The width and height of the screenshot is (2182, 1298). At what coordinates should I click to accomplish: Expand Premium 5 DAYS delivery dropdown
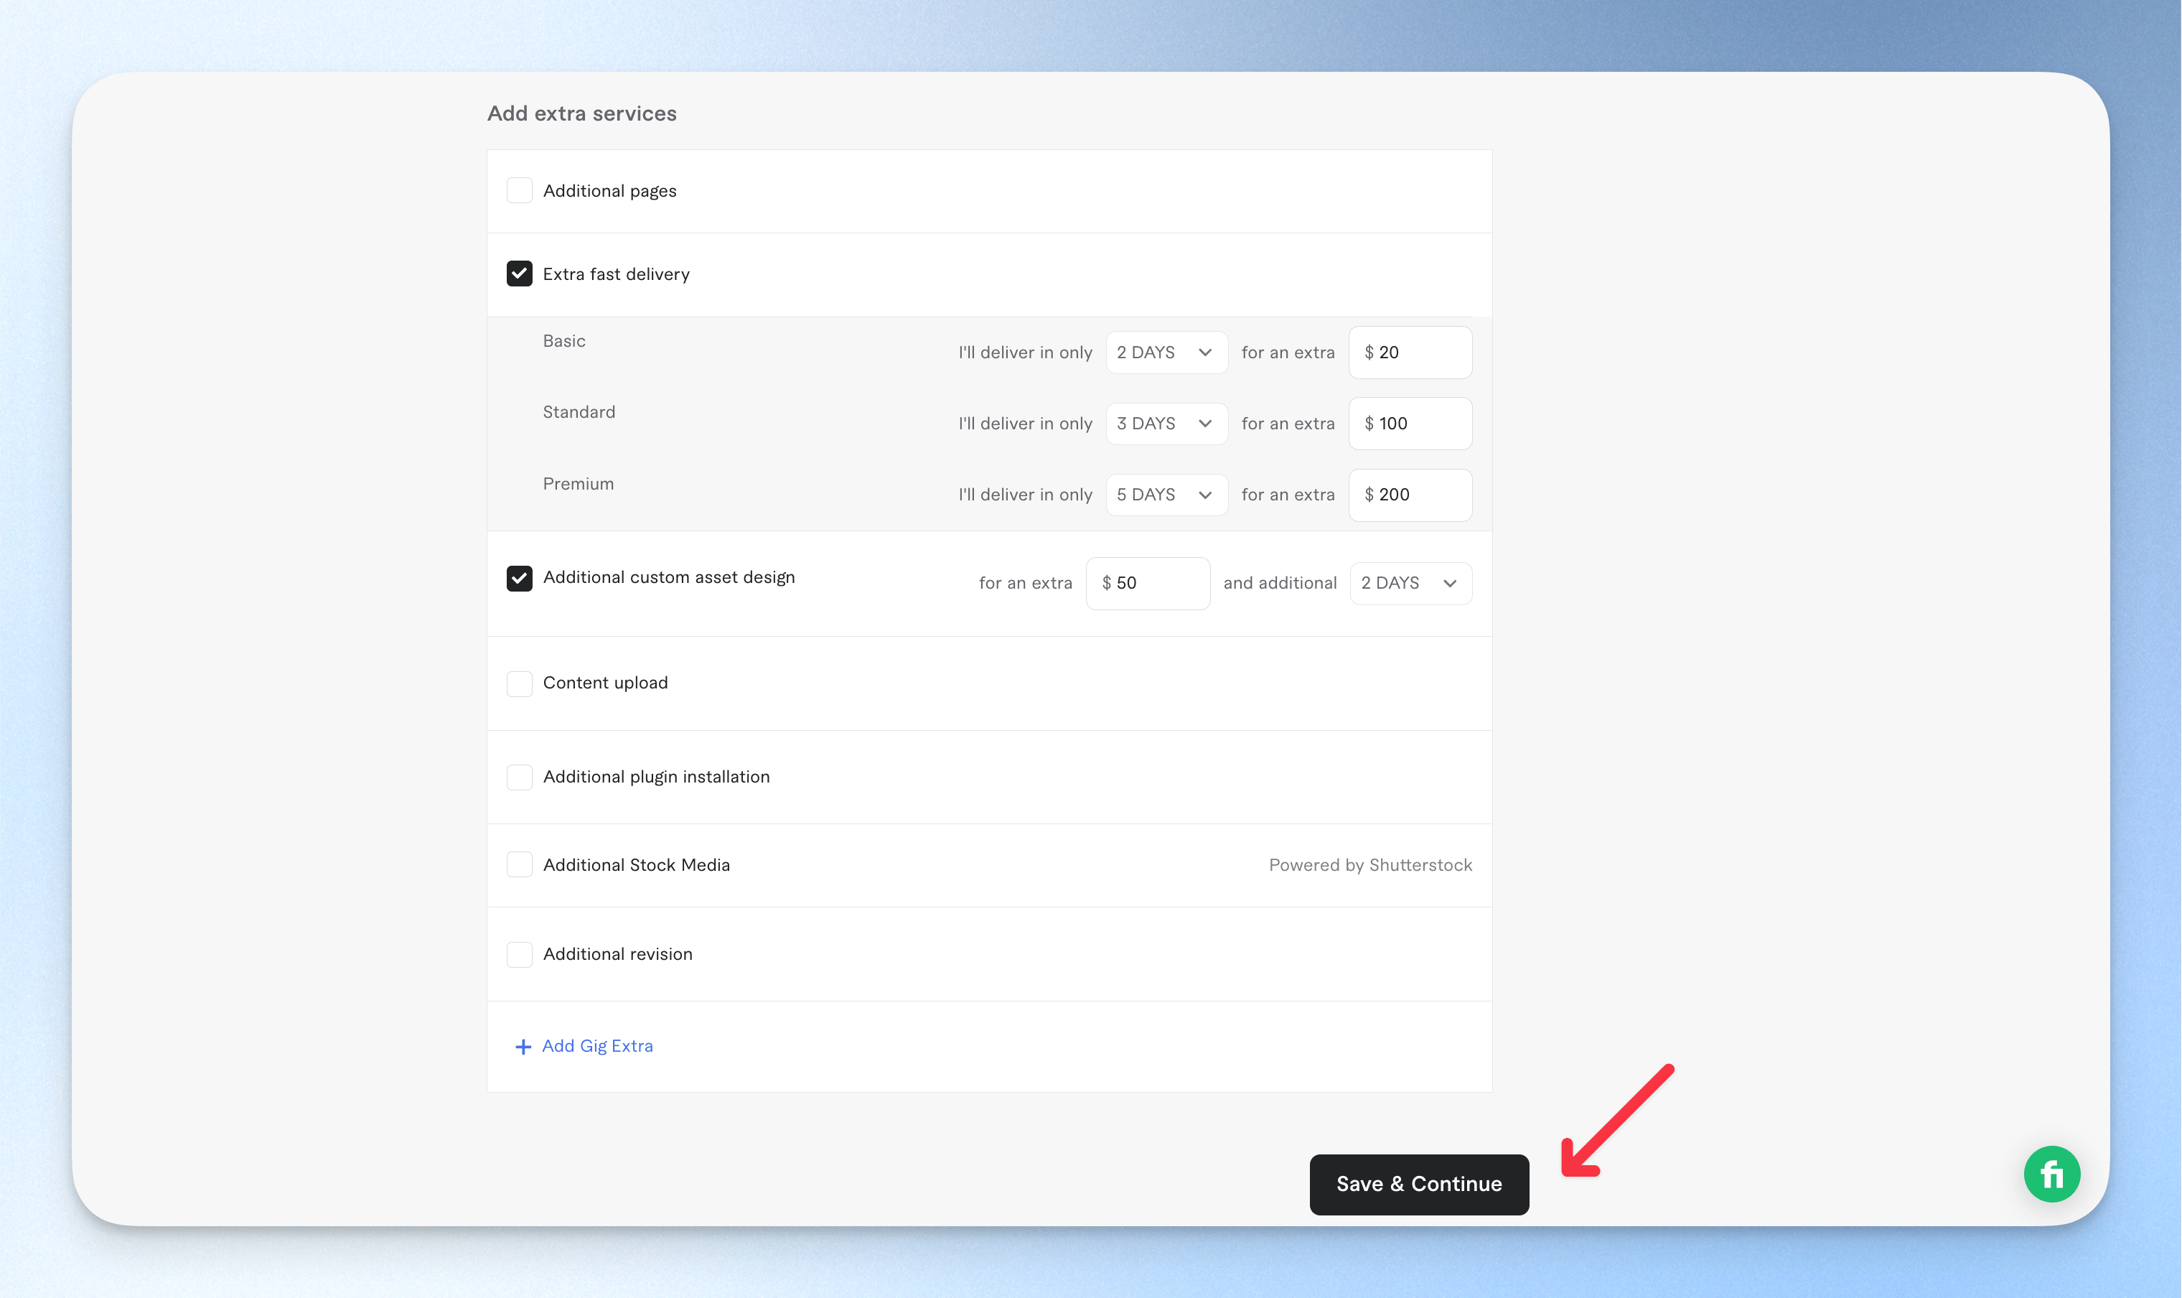1166,495
